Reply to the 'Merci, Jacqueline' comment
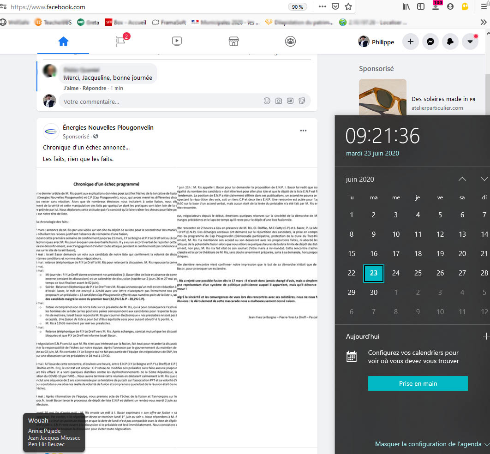This screenshot has width=490, height=454. [95, 88]
